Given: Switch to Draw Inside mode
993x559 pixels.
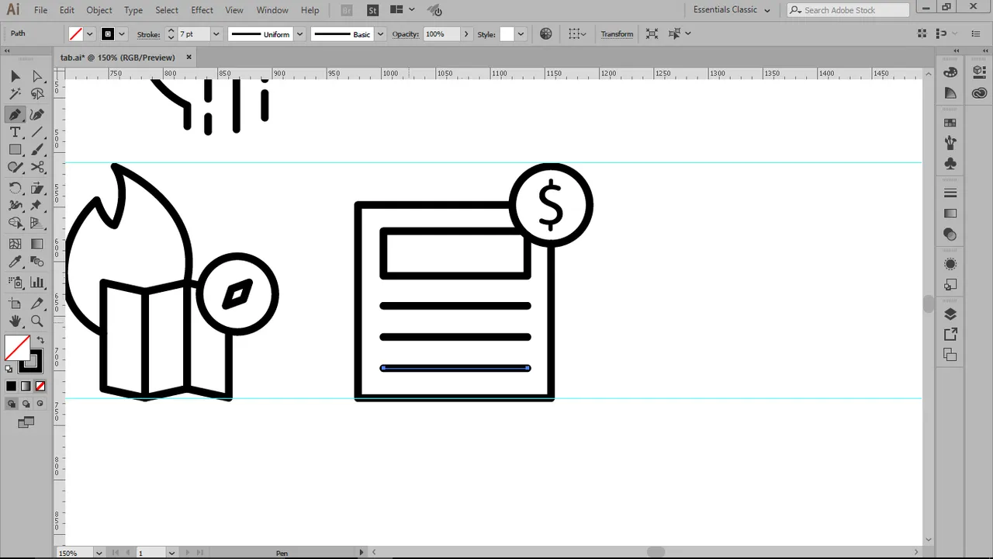Looking at the screenshot, I should point(40,404).
